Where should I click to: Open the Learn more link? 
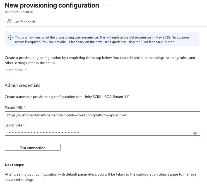tap(14, 70)
